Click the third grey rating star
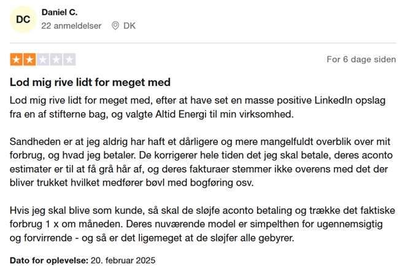 [x=43, y=60]
